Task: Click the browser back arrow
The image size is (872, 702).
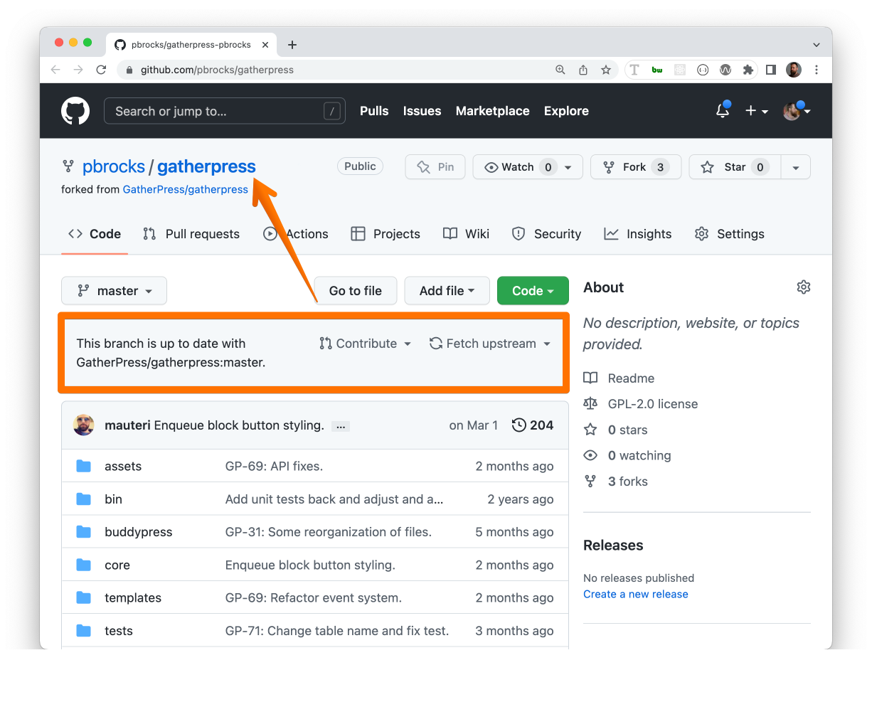Action: (x=55, y=70)
